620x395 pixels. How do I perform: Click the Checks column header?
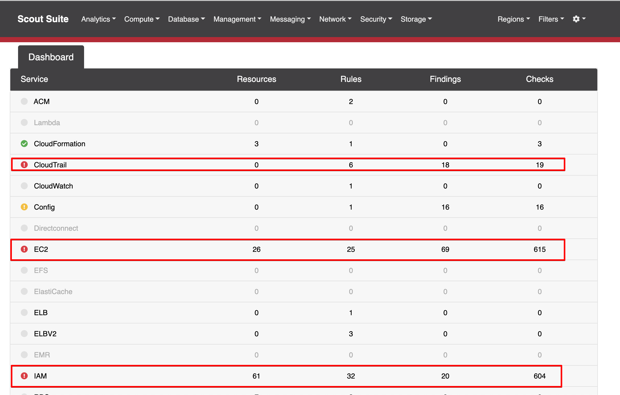tap(540, 79)
